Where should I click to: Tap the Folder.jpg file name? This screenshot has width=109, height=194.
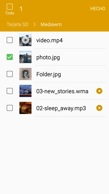(x=49, y=74)
